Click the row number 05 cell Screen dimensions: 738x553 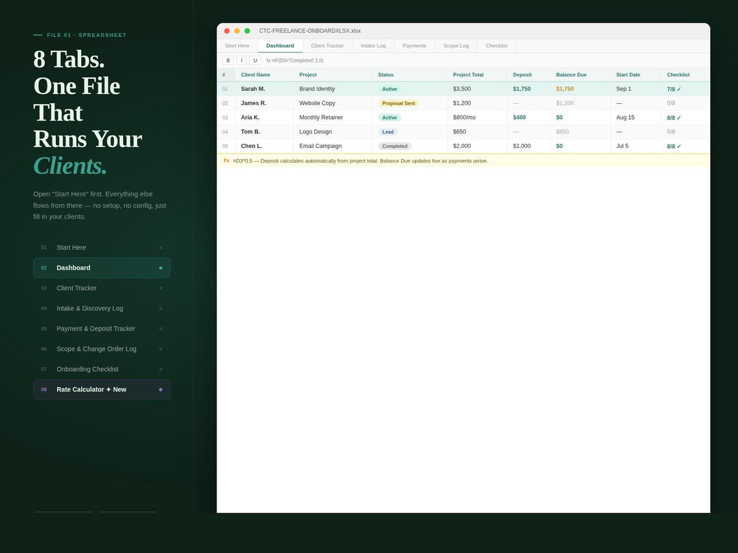click(x=226, y=146)
